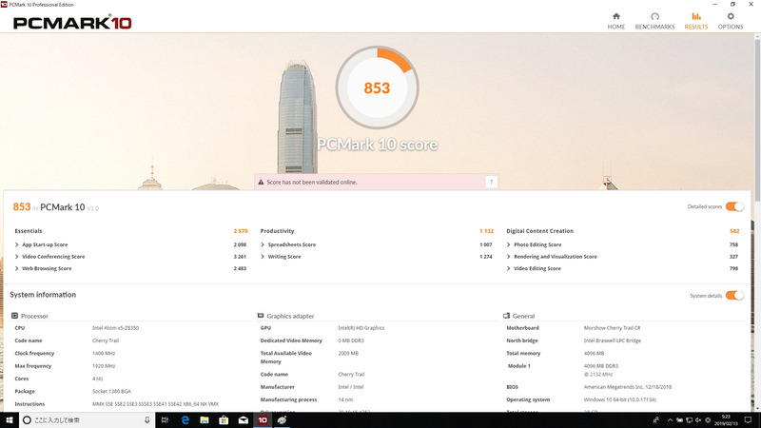Click the taskbar clock showing 5:23
Viewport: 761px width, 428px height.
tap(726, 420)
